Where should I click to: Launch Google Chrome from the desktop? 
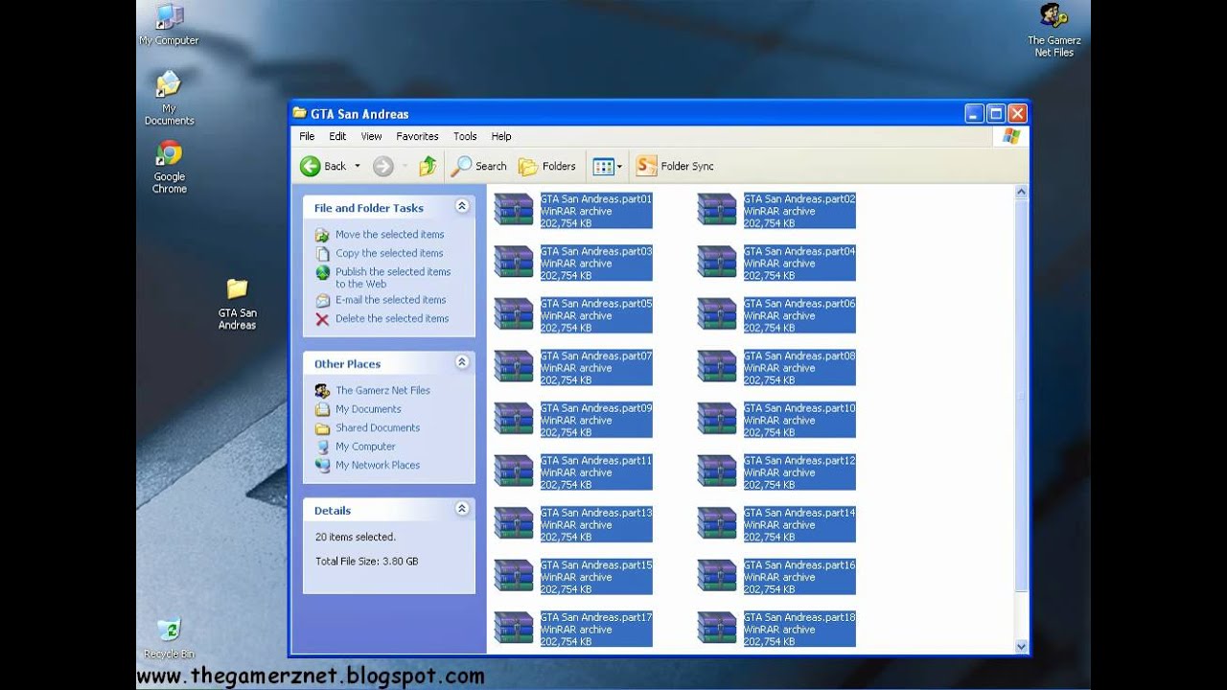click(169, 167)
